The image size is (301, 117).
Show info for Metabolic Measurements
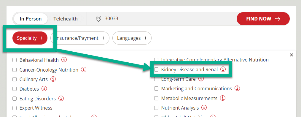click(223, 98)
